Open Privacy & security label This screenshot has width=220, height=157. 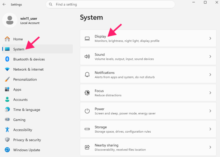click(x=27, y=140)
